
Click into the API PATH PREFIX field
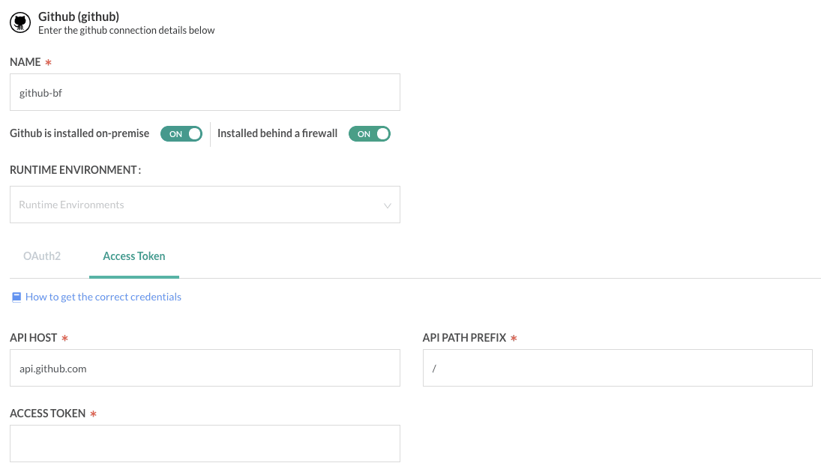[x=617, y=368]
